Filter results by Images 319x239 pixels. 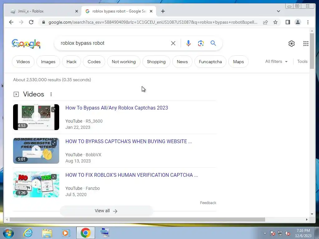point(48,62)
